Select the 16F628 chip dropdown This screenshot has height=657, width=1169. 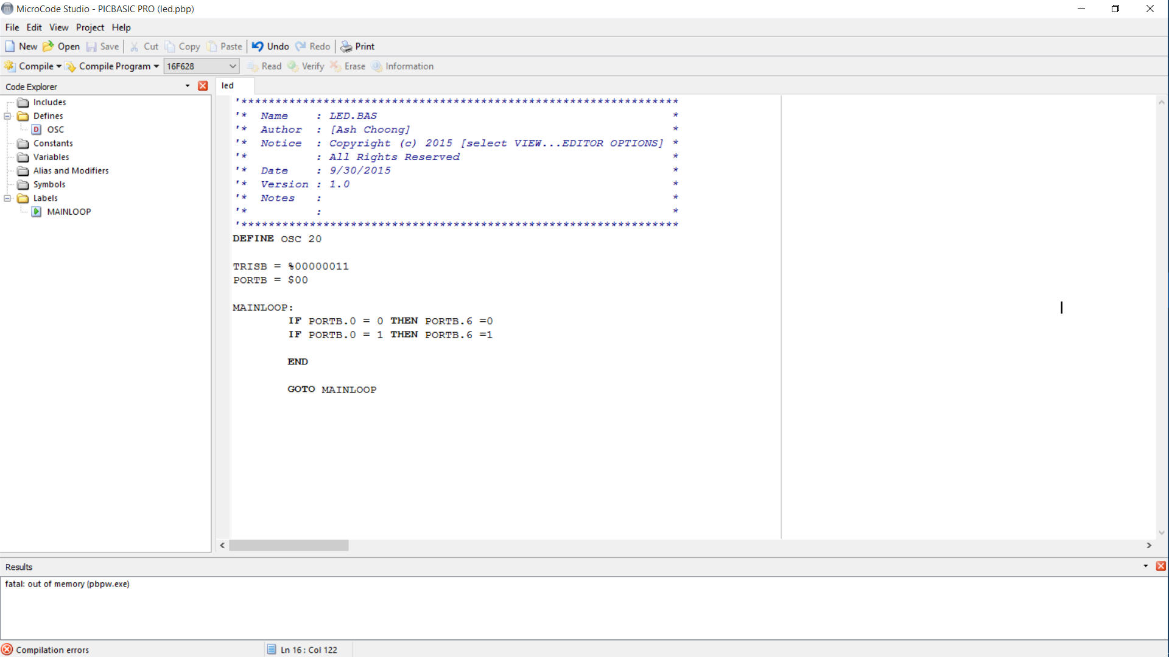(201, 66)
